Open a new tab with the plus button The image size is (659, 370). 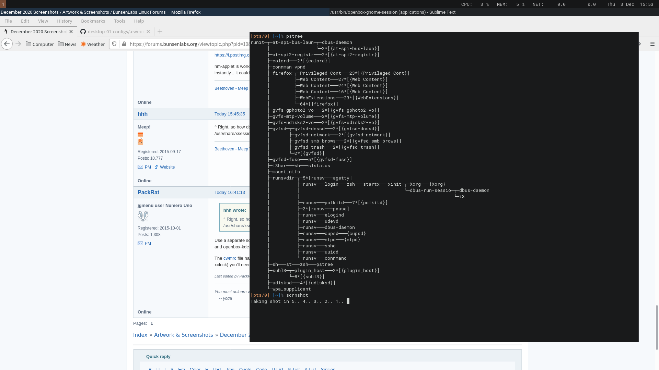click(160, 31)
